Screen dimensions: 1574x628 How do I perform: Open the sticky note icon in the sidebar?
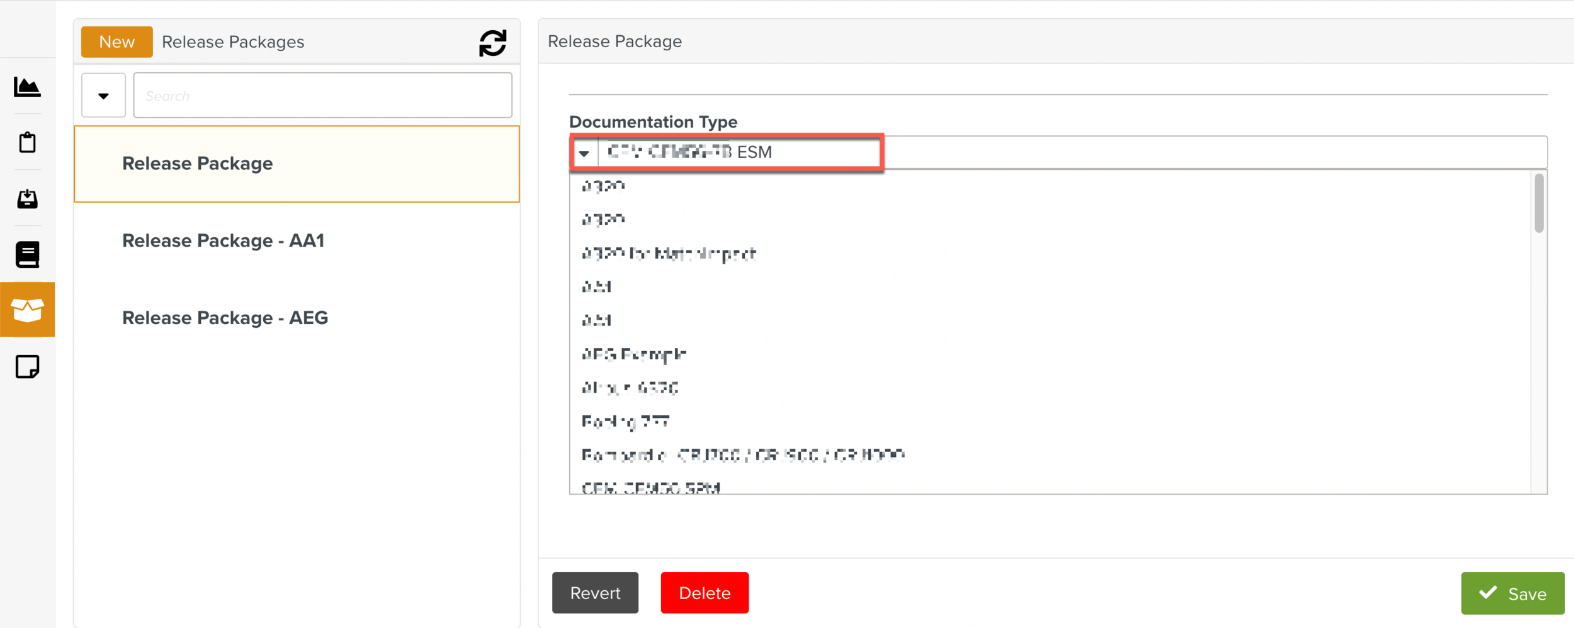pos(26,366)
